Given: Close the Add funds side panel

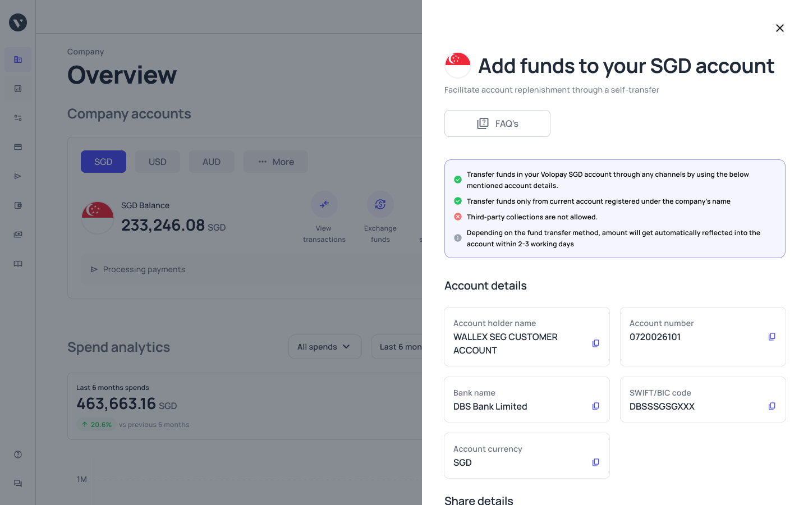Looking at the screenshot, I should [779, 28].
